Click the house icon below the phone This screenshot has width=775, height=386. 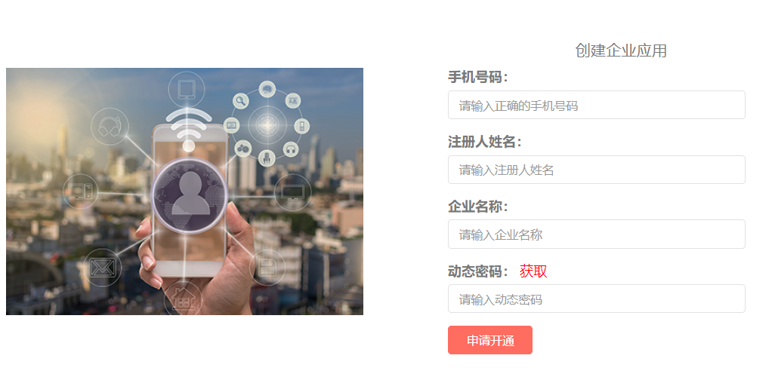point(183,299)
